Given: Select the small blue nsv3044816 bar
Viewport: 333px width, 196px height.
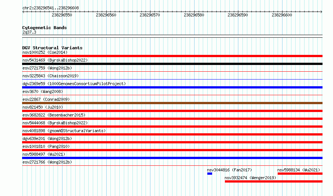Looking at the screenshot, I should [x=210, y=174].
